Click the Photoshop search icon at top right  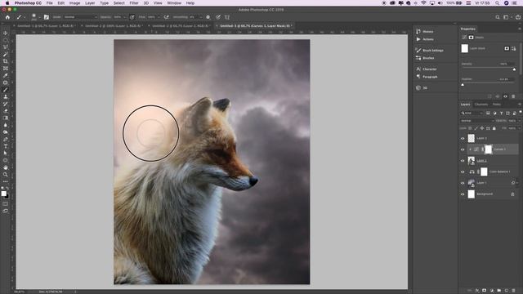click(498, 17)
